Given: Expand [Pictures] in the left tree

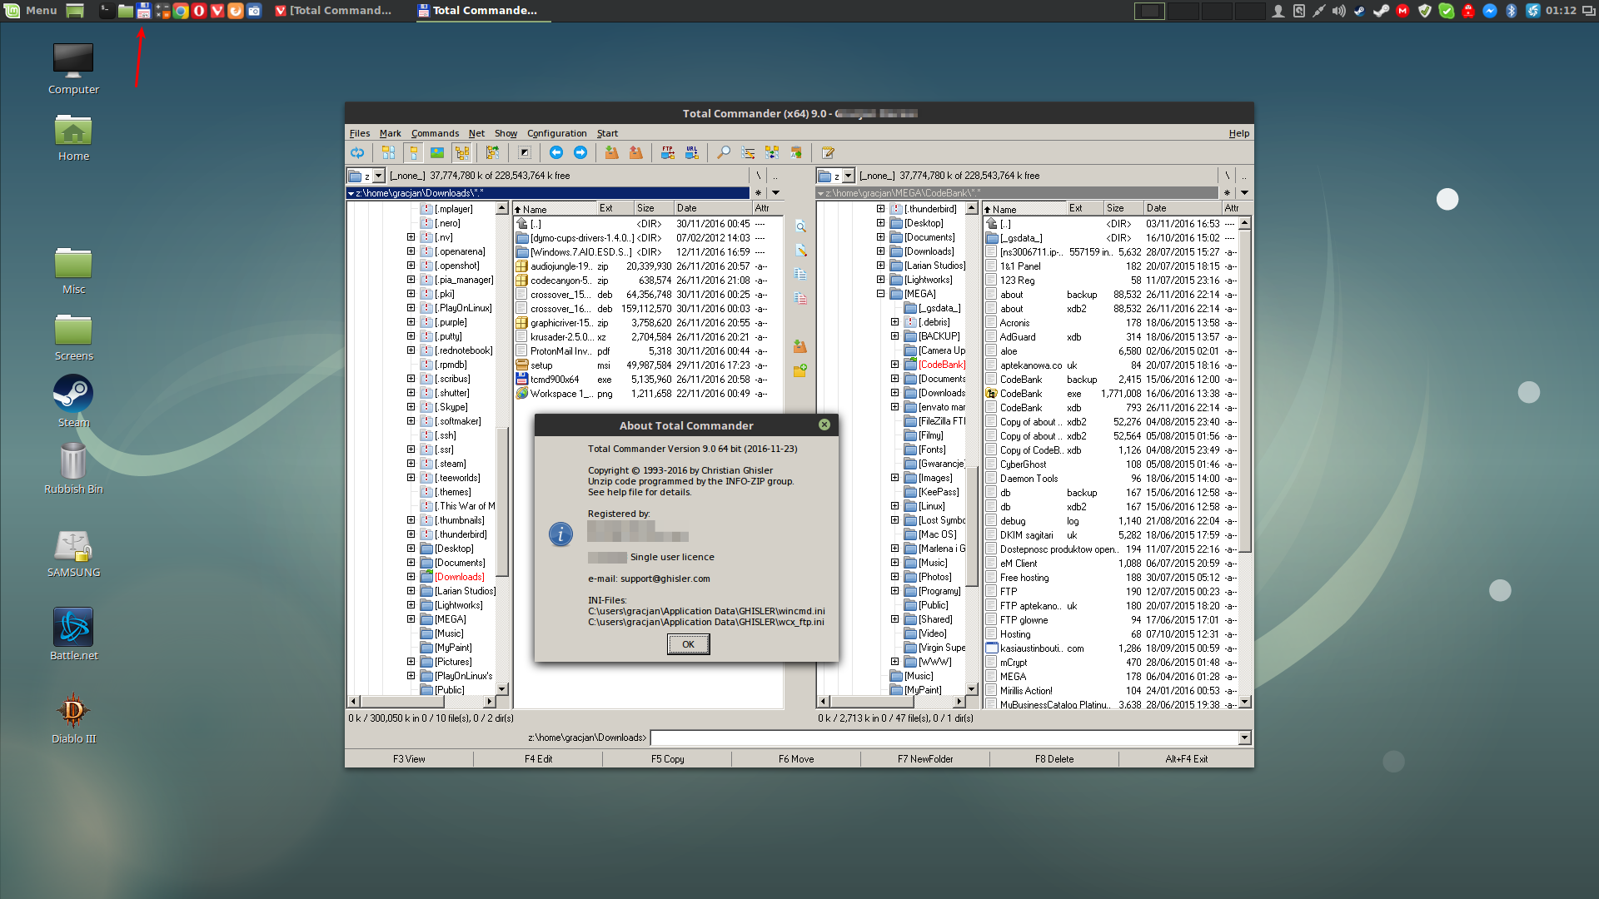Looking at the screenshot, I should 411,662.
